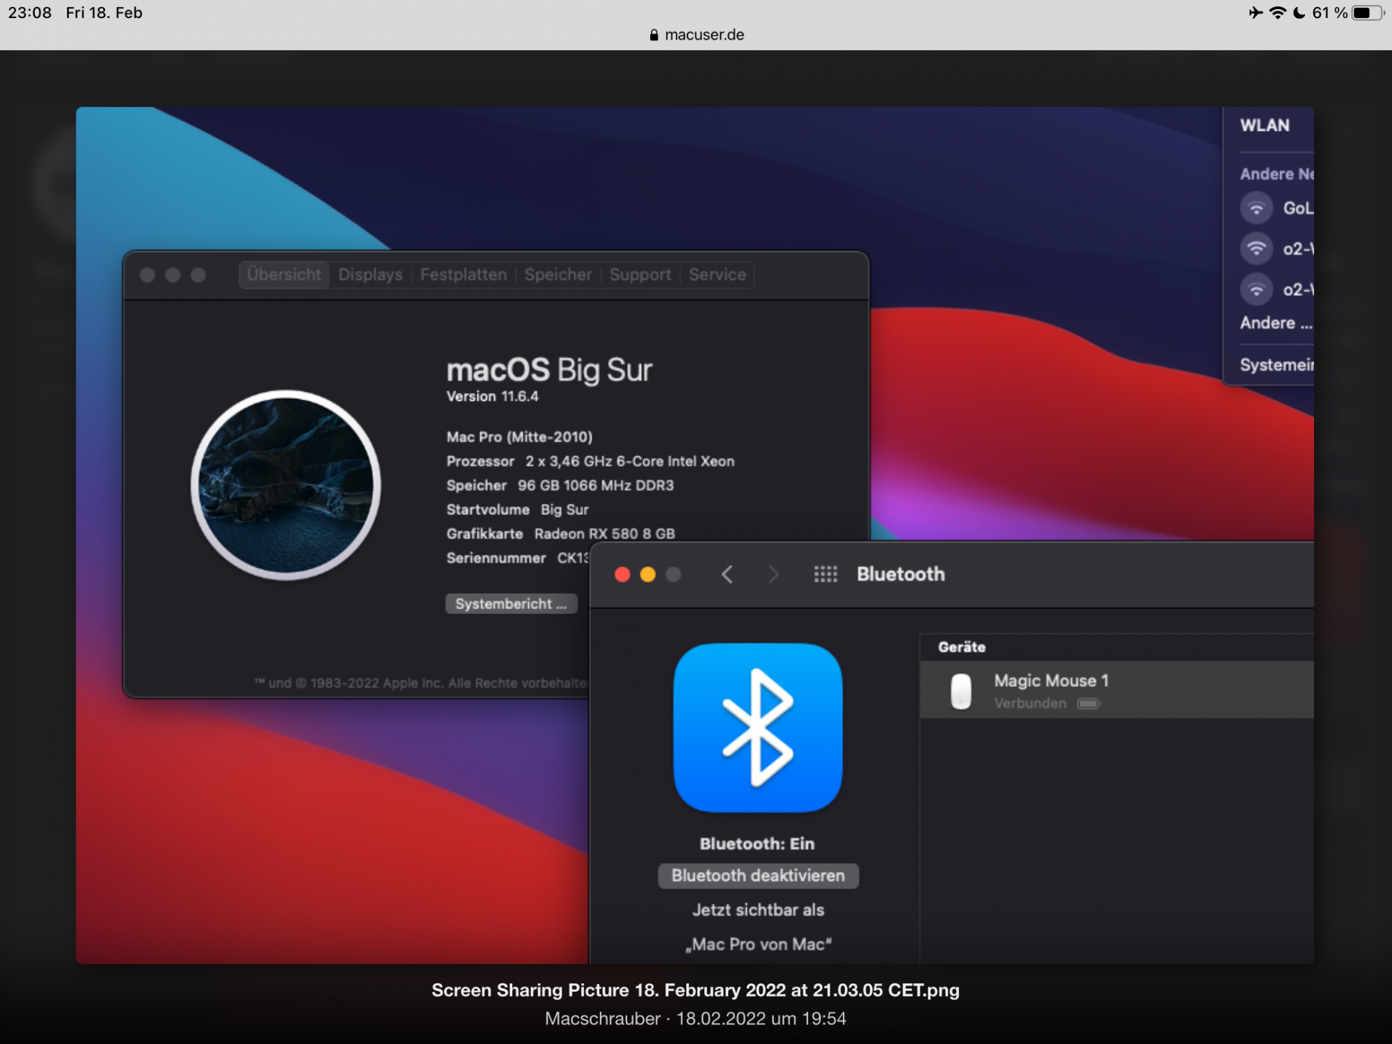This screenshot has width=1392, height=1044.
Task: Open the Show All grid icon in Bluetooth window
Action: pyautogui.click(x=825, y=574)
